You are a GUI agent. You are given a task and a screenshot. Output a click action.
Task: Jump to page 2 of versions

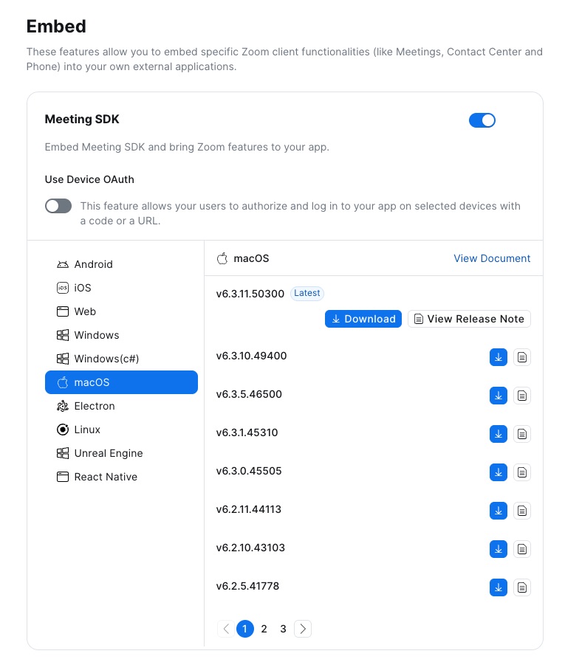point(264,629)
